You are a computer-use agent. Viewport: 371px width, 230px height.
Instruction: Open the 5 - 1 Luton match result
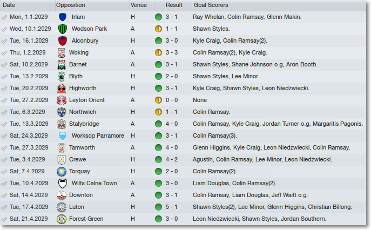click(x=172, y=207)
